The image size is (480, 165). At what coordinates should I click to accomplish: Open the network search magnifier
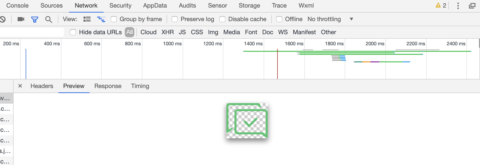tap(49, 19)
